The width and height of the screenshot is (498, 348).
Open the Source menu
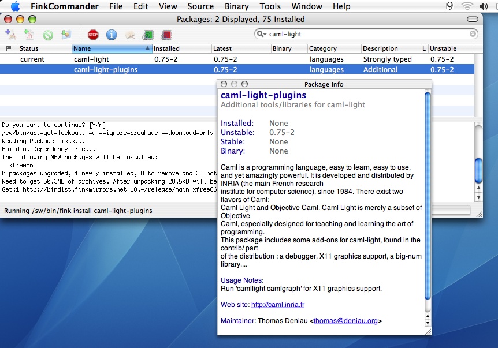200,6
